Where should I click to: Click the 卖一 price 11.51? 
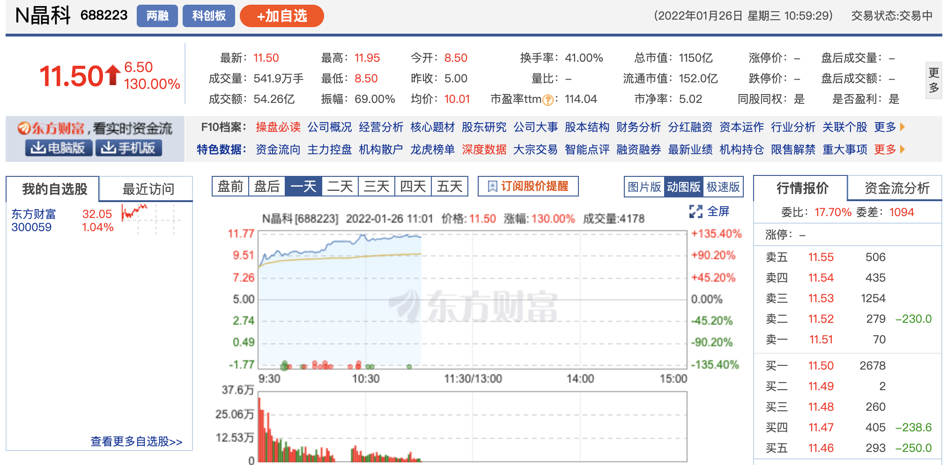click(821, 339)
